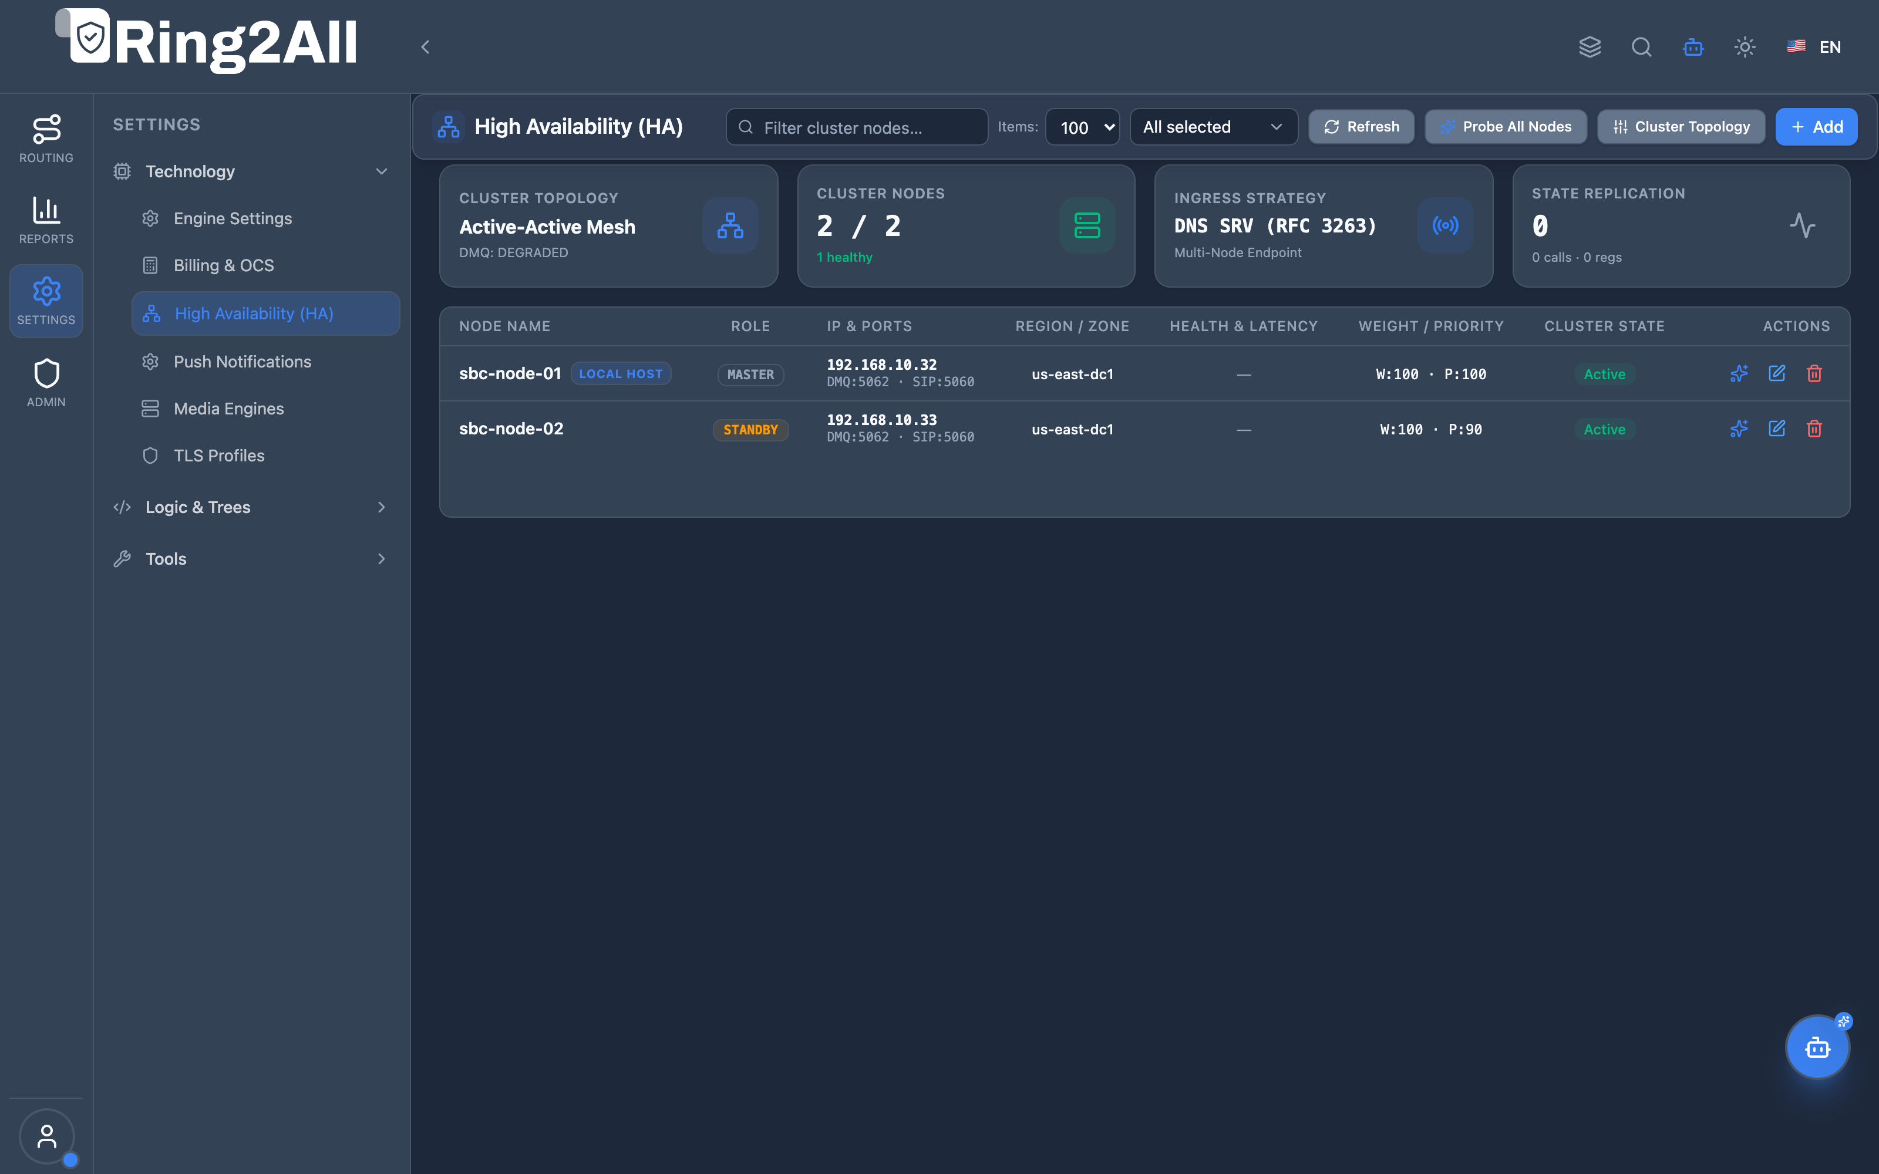1879x1174 pixels.
Task: Click the Cluster Topology card network icon
Action: [x=730, y=225]
